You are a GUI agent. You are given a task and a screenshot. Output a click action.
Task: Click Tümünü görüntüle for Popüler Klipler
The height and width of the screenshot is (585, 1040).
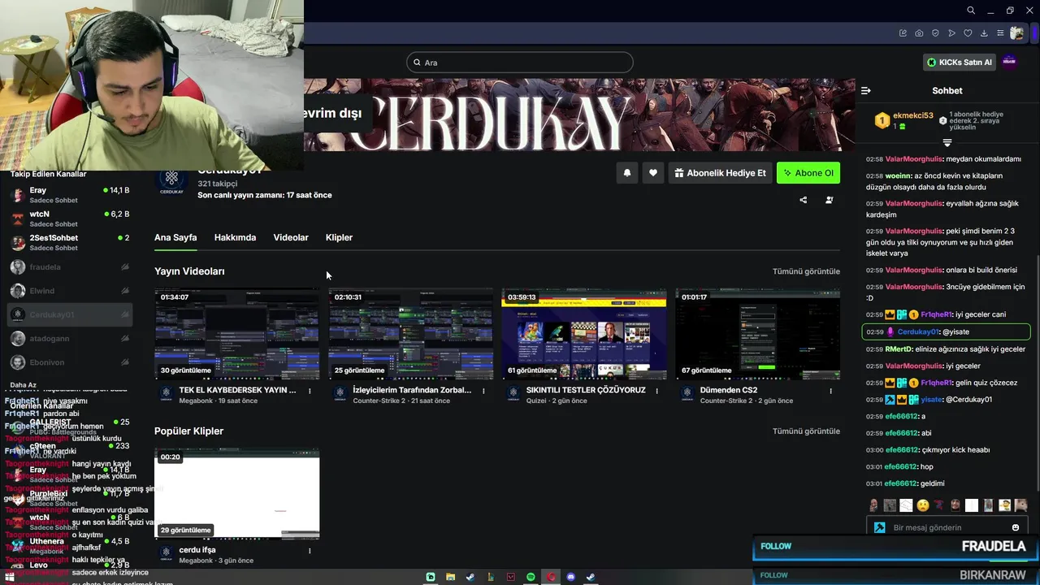point(806,431)
